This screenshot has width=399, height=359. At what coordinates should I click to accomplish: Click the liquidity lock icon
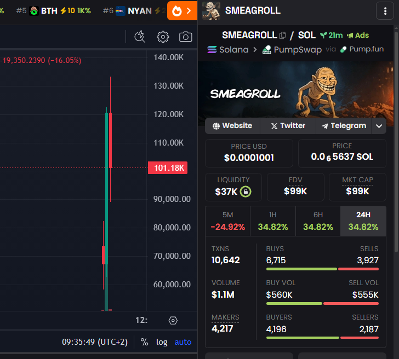(246, 192)
